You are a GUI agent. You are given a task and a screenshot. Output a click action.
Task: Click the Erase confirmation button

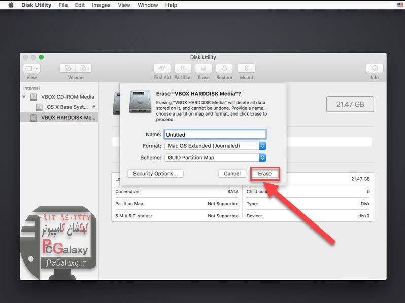pos(264,173)
